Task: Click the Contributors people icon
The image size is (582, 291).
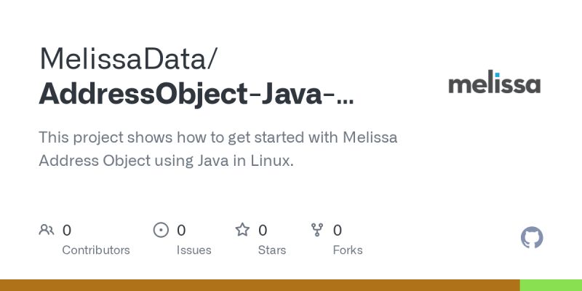Action: [x=47, y=231]
